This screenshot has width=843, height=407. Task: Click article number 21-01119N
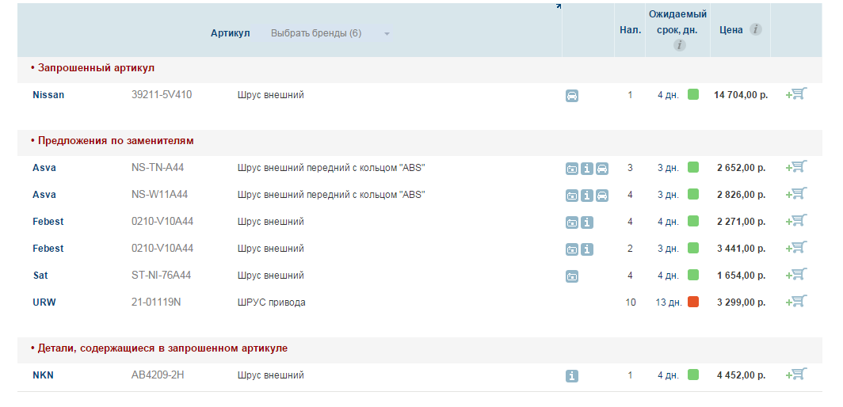[x=156, y=302]
